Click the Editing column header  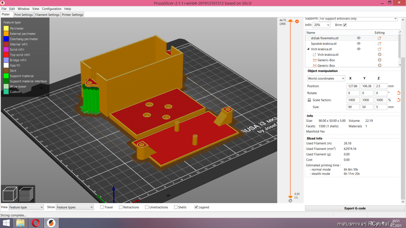[x=379, y=32]
